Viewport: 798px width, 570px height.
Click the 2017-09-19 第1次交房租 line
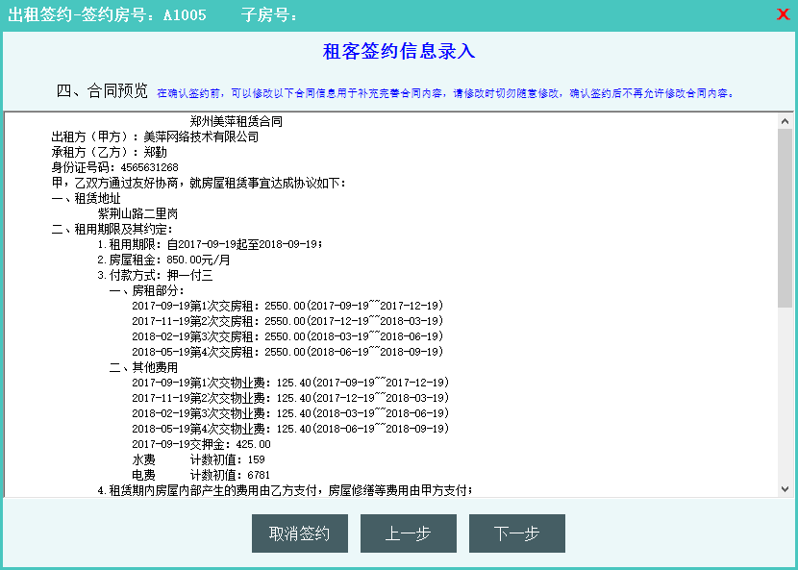coord(287,306)
